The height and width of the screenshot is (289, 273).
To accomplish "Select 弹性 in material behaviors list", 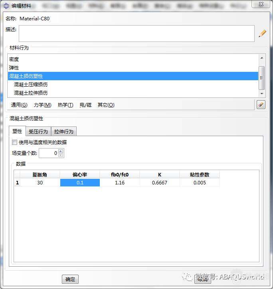I will [133, 67].
